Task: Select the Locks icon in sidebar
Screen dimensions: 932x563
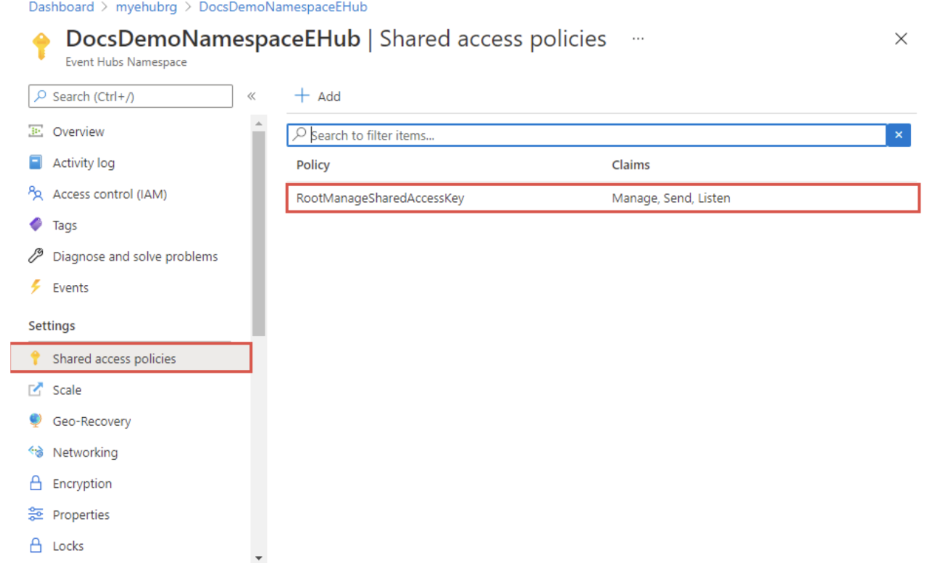Action: [x=36, y=546]
